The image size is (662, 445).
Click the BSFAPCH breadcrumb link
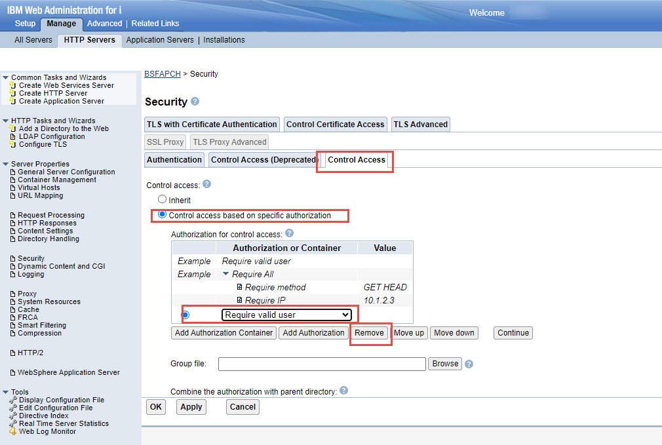[163, 73]
